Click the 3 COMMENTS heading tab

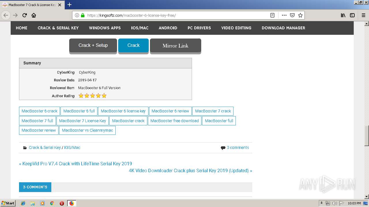click(x=35, y=187)
